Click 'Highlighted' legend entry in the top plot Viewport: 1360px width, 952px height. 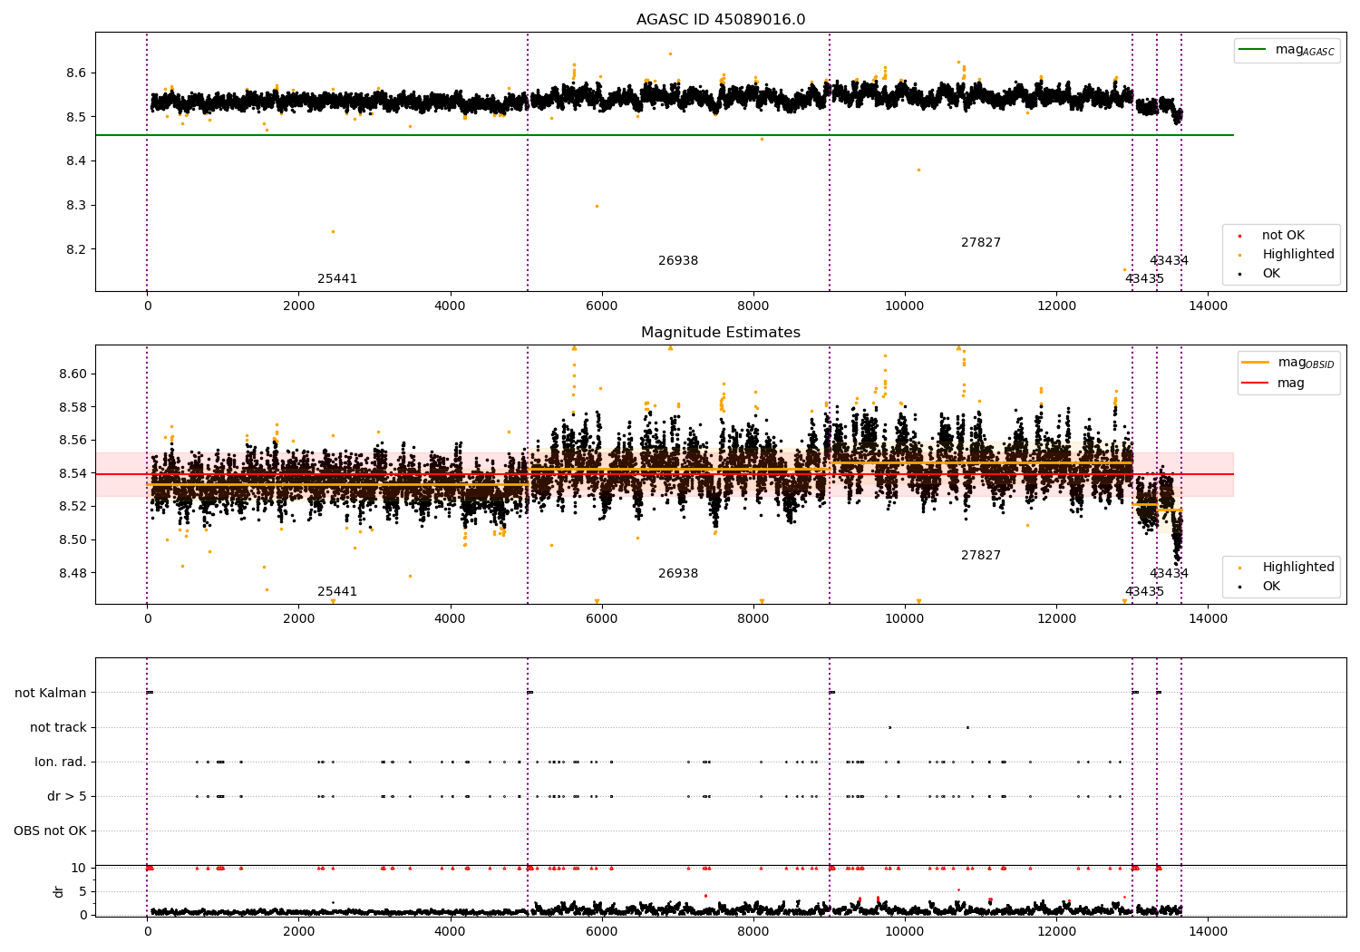(1287, 255)
